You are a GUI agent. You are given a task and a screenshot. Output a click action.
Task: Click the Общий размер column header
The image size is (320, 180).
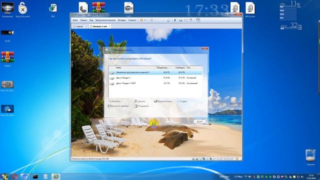click(x=162, y=67)
